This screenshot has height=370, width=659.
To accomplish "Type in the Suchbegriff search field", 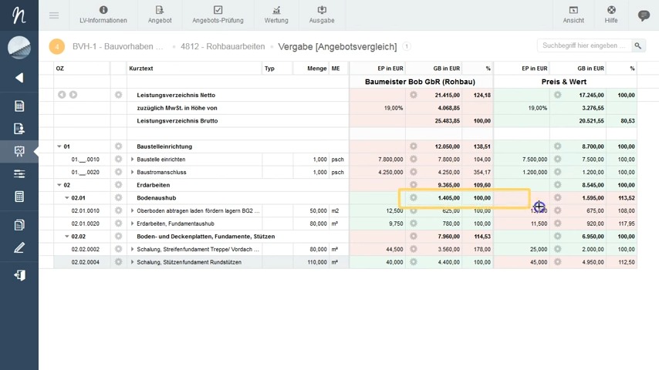I will (x=584, y=46).
